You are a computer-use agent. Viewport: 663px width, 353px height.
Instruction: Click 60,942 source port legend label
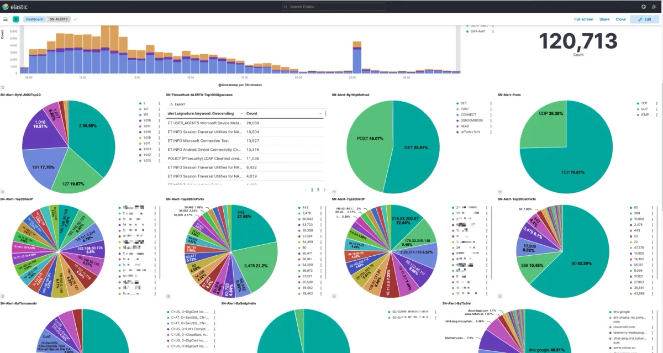(307, 219)
